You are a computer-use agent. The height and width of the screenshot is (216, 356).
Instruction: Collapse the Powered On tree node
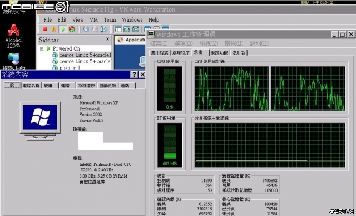pos(42,48)
